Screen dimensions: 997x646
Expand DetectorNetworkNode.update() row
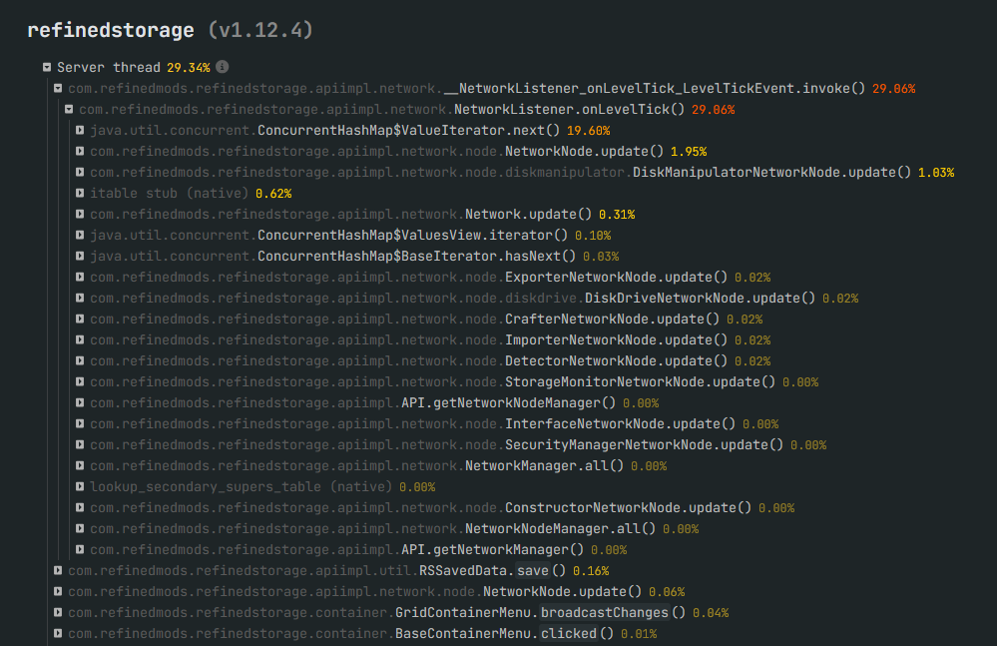[80, 361]
